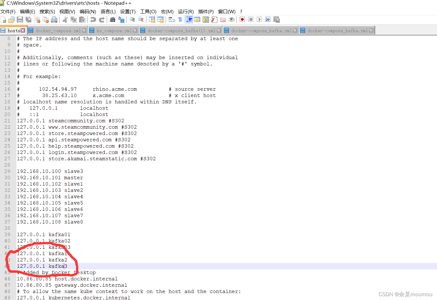Click the line '10.86.80.85 host.docker.internal'
Viewport: 437px width, 300px height.
coord(67,279)
